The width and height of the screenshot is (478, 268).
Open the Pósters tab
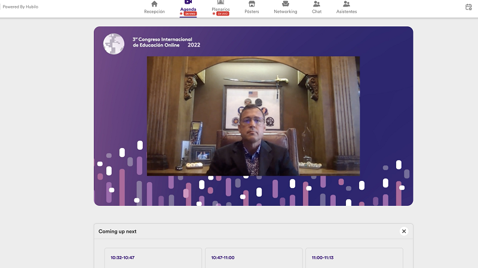coord(252,8)
